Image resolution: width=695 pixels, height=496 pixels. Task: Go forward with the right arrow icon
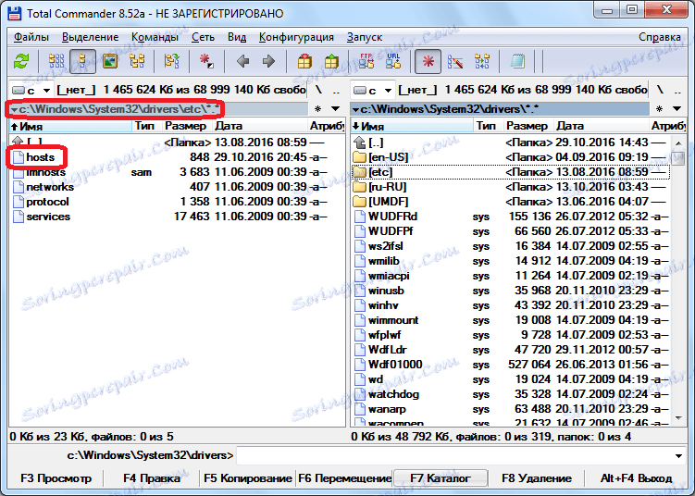(268, 61)
